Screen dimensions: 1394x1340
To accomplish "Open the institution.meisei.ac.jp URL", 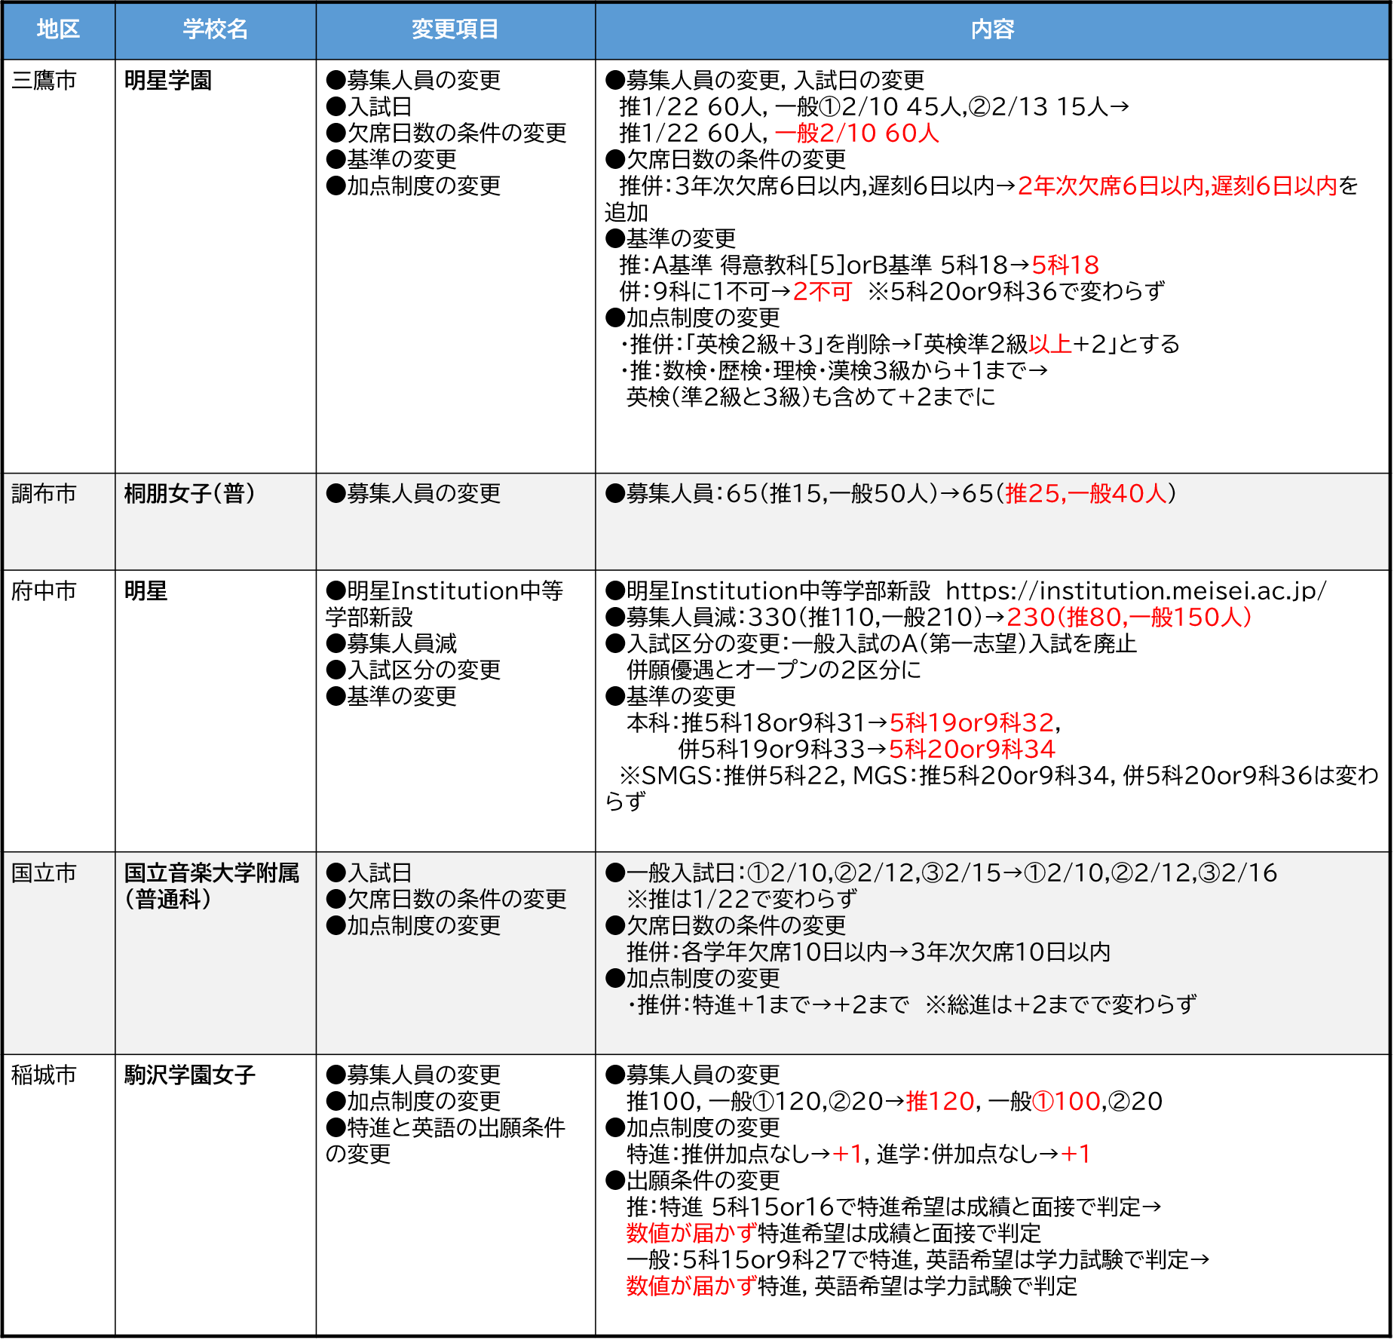I will 1135,591.
